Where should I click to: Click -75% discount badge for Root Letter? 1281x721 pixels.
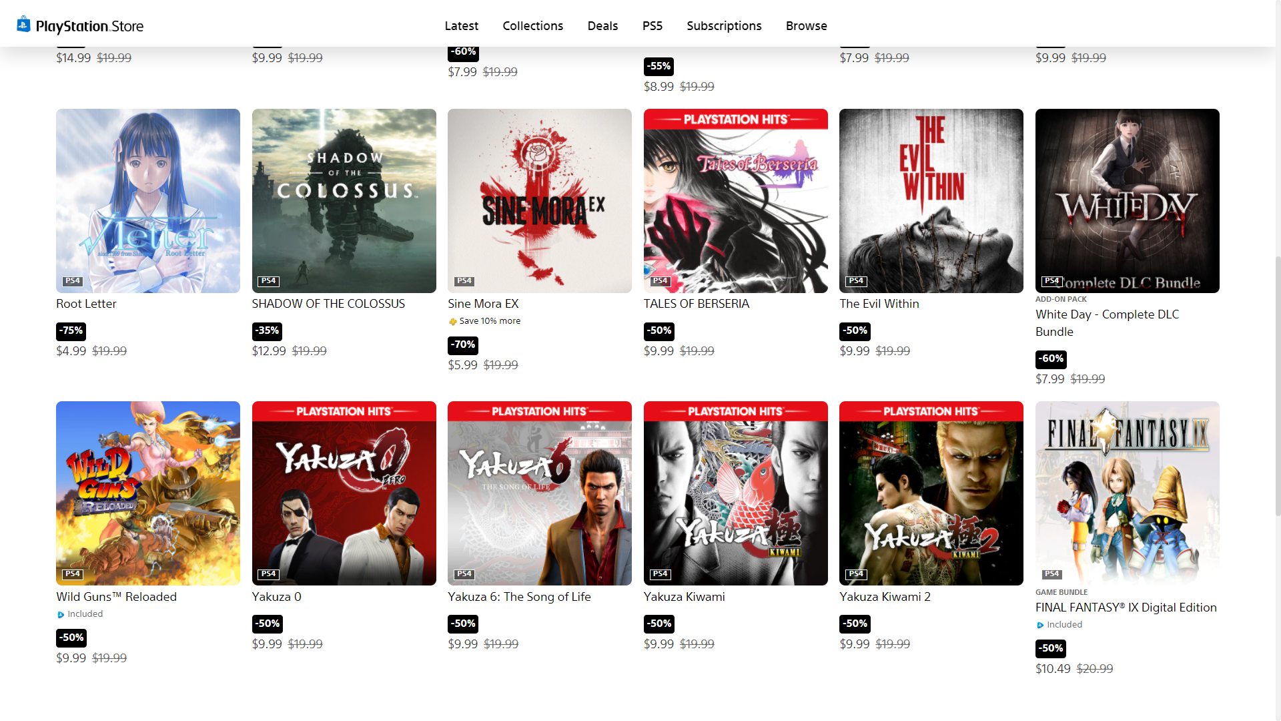[71, 330]
